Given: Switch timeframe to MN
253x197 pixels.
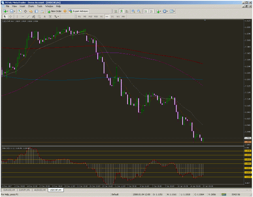Looking at the screenshot, I should 123,17.
